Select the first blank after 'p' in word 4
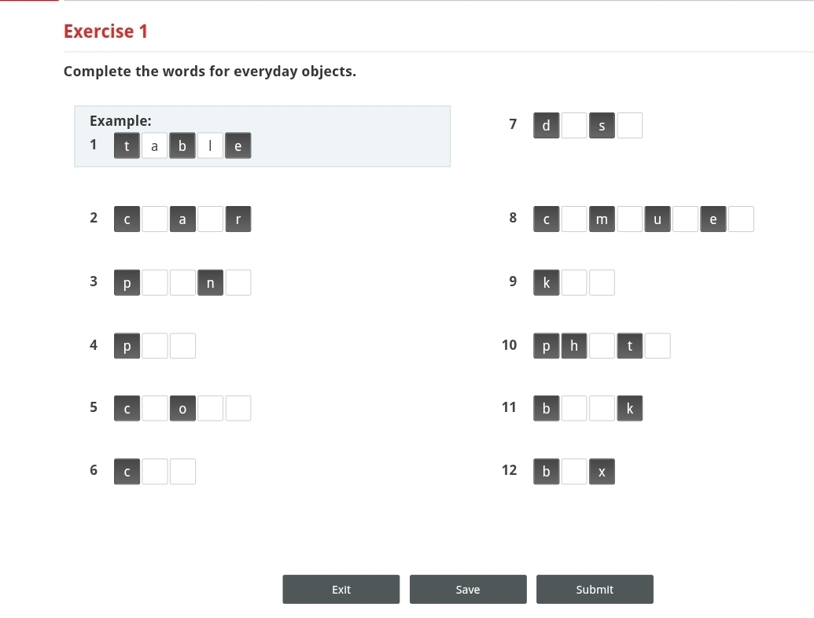Screen dimensions: 814x618 pyautogui.click(x=155, y=346)
